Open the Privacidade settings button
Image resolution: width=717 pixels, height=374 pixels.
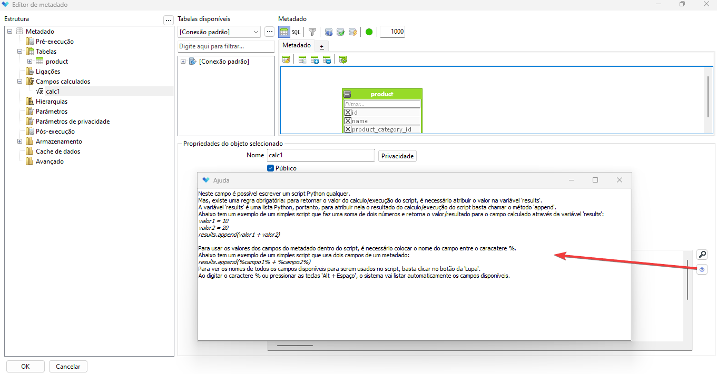point(398,156)
